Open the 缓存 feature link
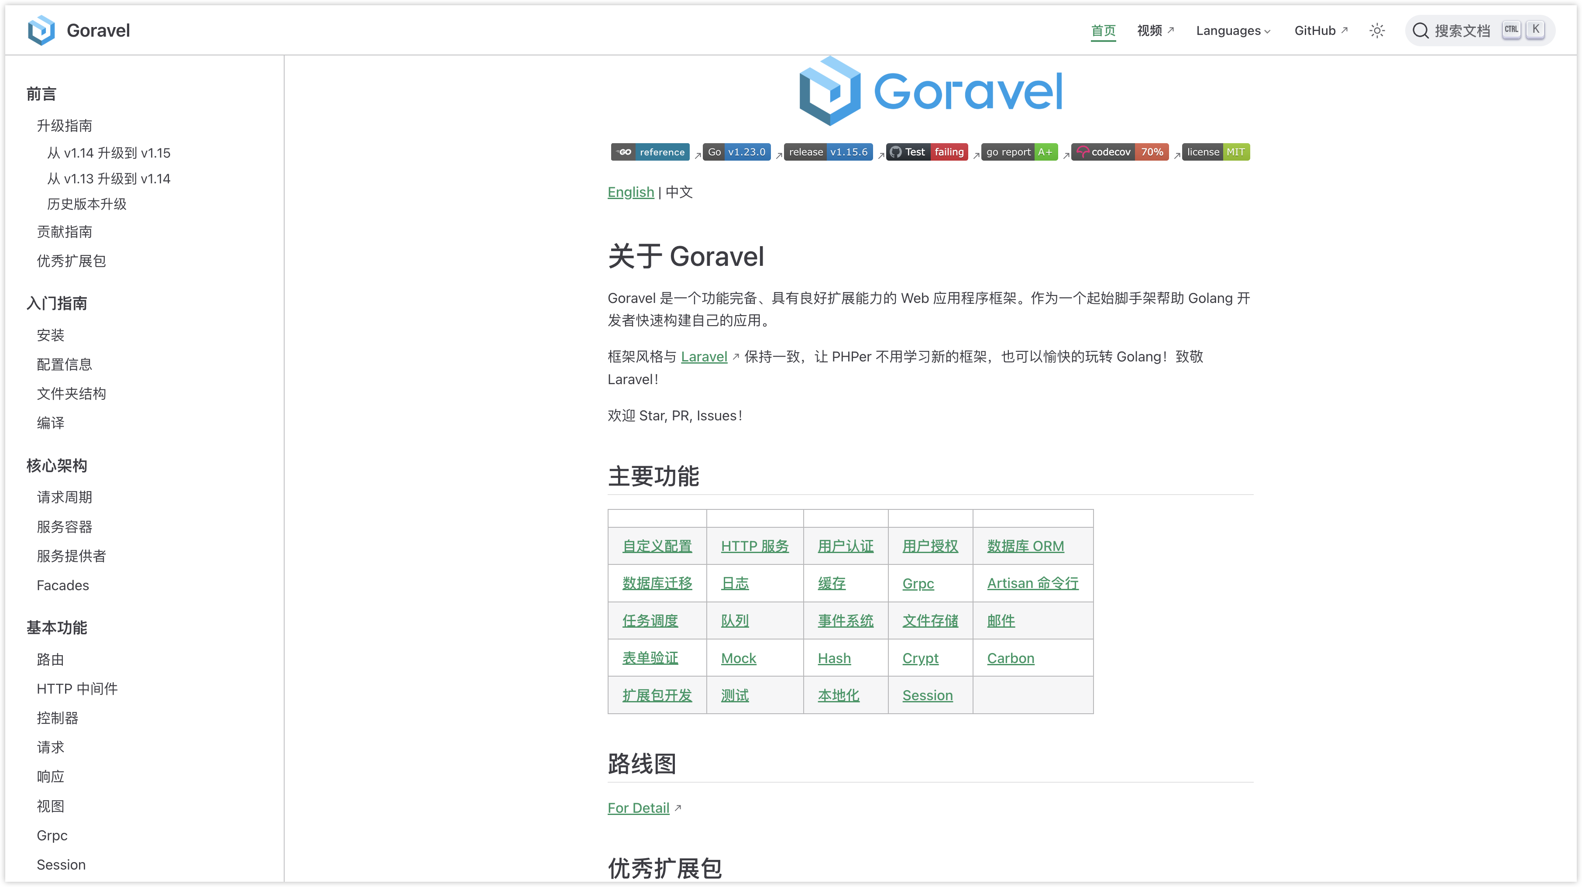 click(x=832, y=583)
